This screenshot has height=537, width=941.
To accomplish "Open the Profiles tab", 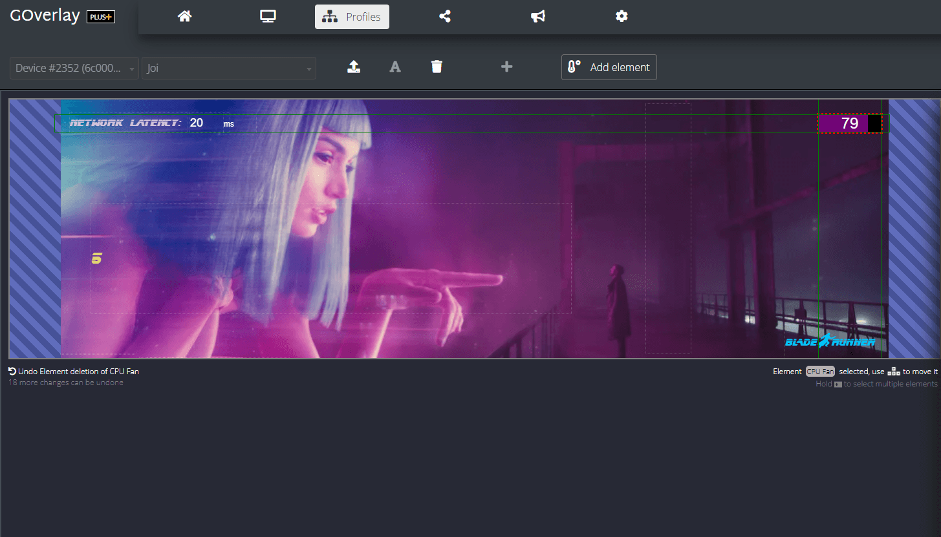I will [x=352, y=17].
